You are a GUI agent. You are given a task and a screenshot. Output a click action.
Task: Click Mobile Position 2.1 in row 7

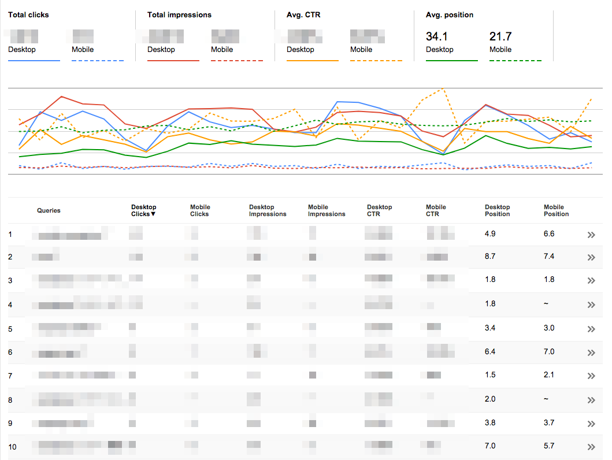(x=549, y=375)
